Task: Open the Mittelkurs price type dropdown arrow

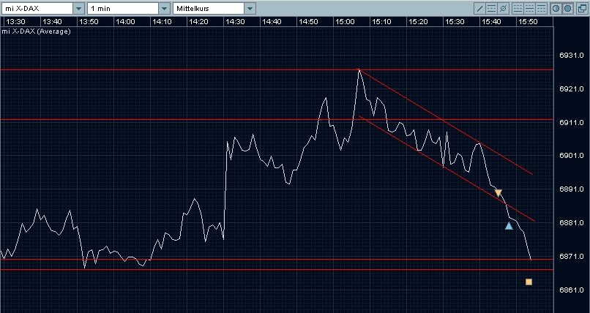Action: click(x=250, y=8)
